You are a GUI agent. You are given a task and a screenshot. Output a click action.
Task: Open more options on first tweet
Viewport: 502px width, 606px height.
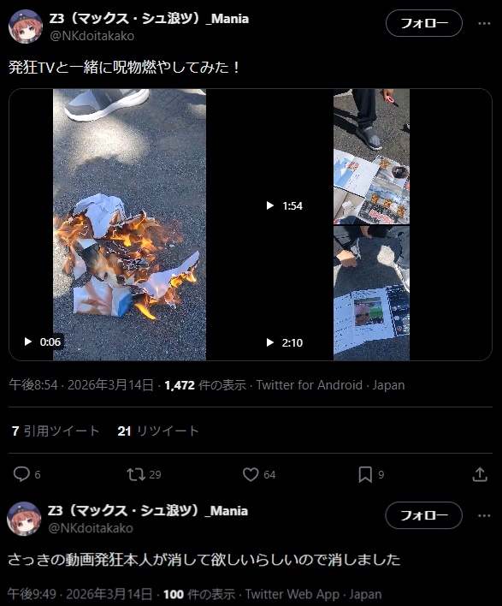[484, 24]
